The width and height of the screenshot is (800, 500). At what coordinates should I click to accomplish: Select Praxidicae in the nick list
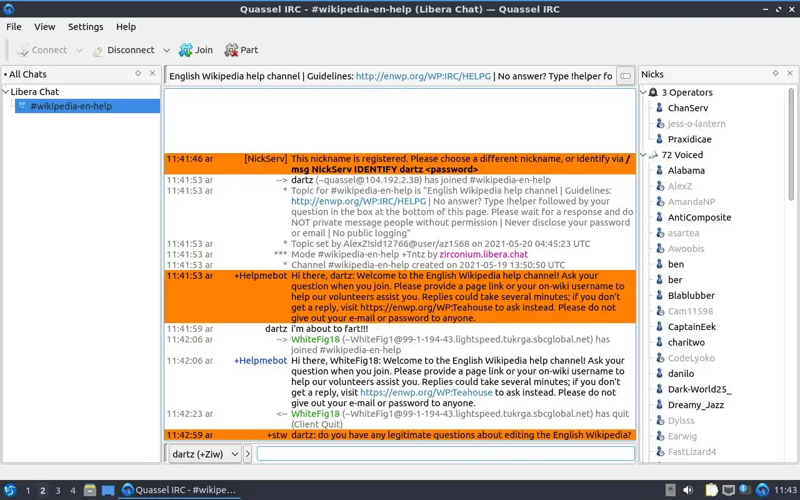689,139
